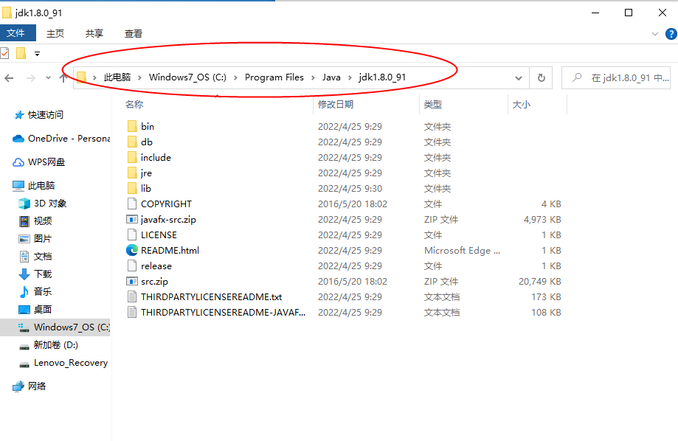Navigate to Windows7_OS (C:) in breadcrumb

point(187,77)
